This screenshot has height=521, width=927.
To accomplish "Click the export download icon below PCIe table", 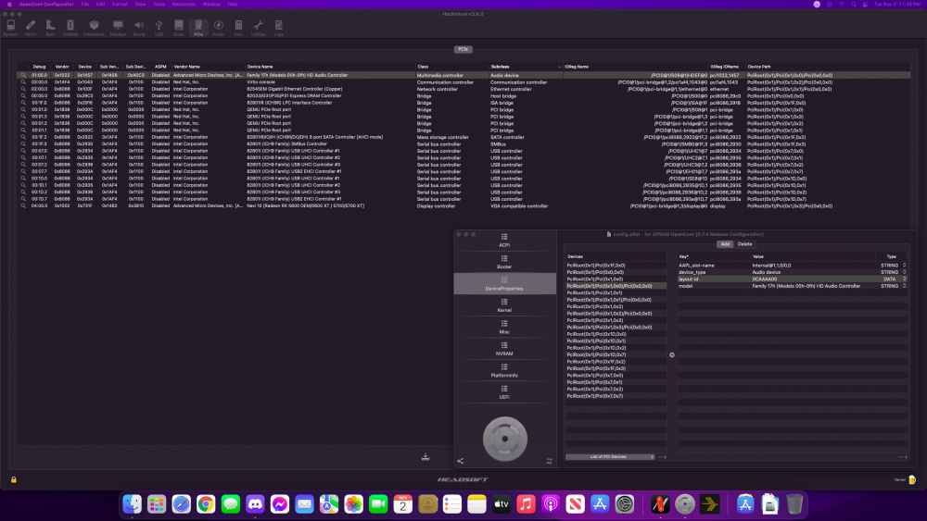I will click(x=425, y=457).
